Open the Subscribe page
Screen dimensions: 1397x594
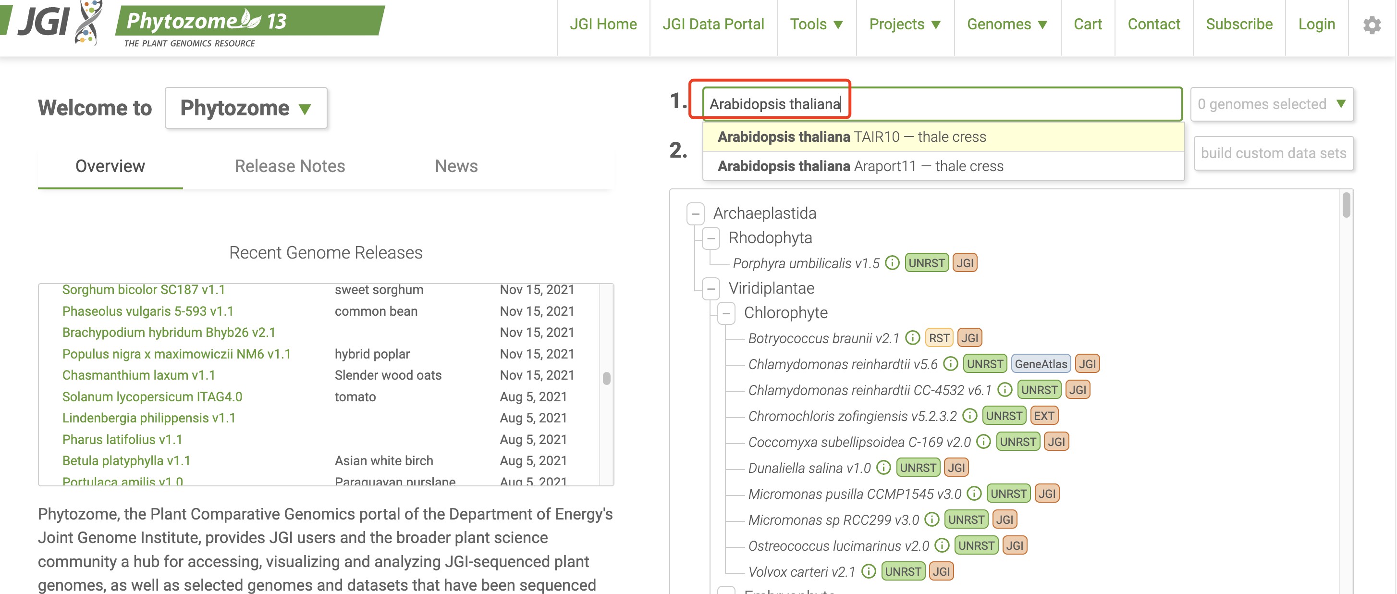(x=1238, y=25)
